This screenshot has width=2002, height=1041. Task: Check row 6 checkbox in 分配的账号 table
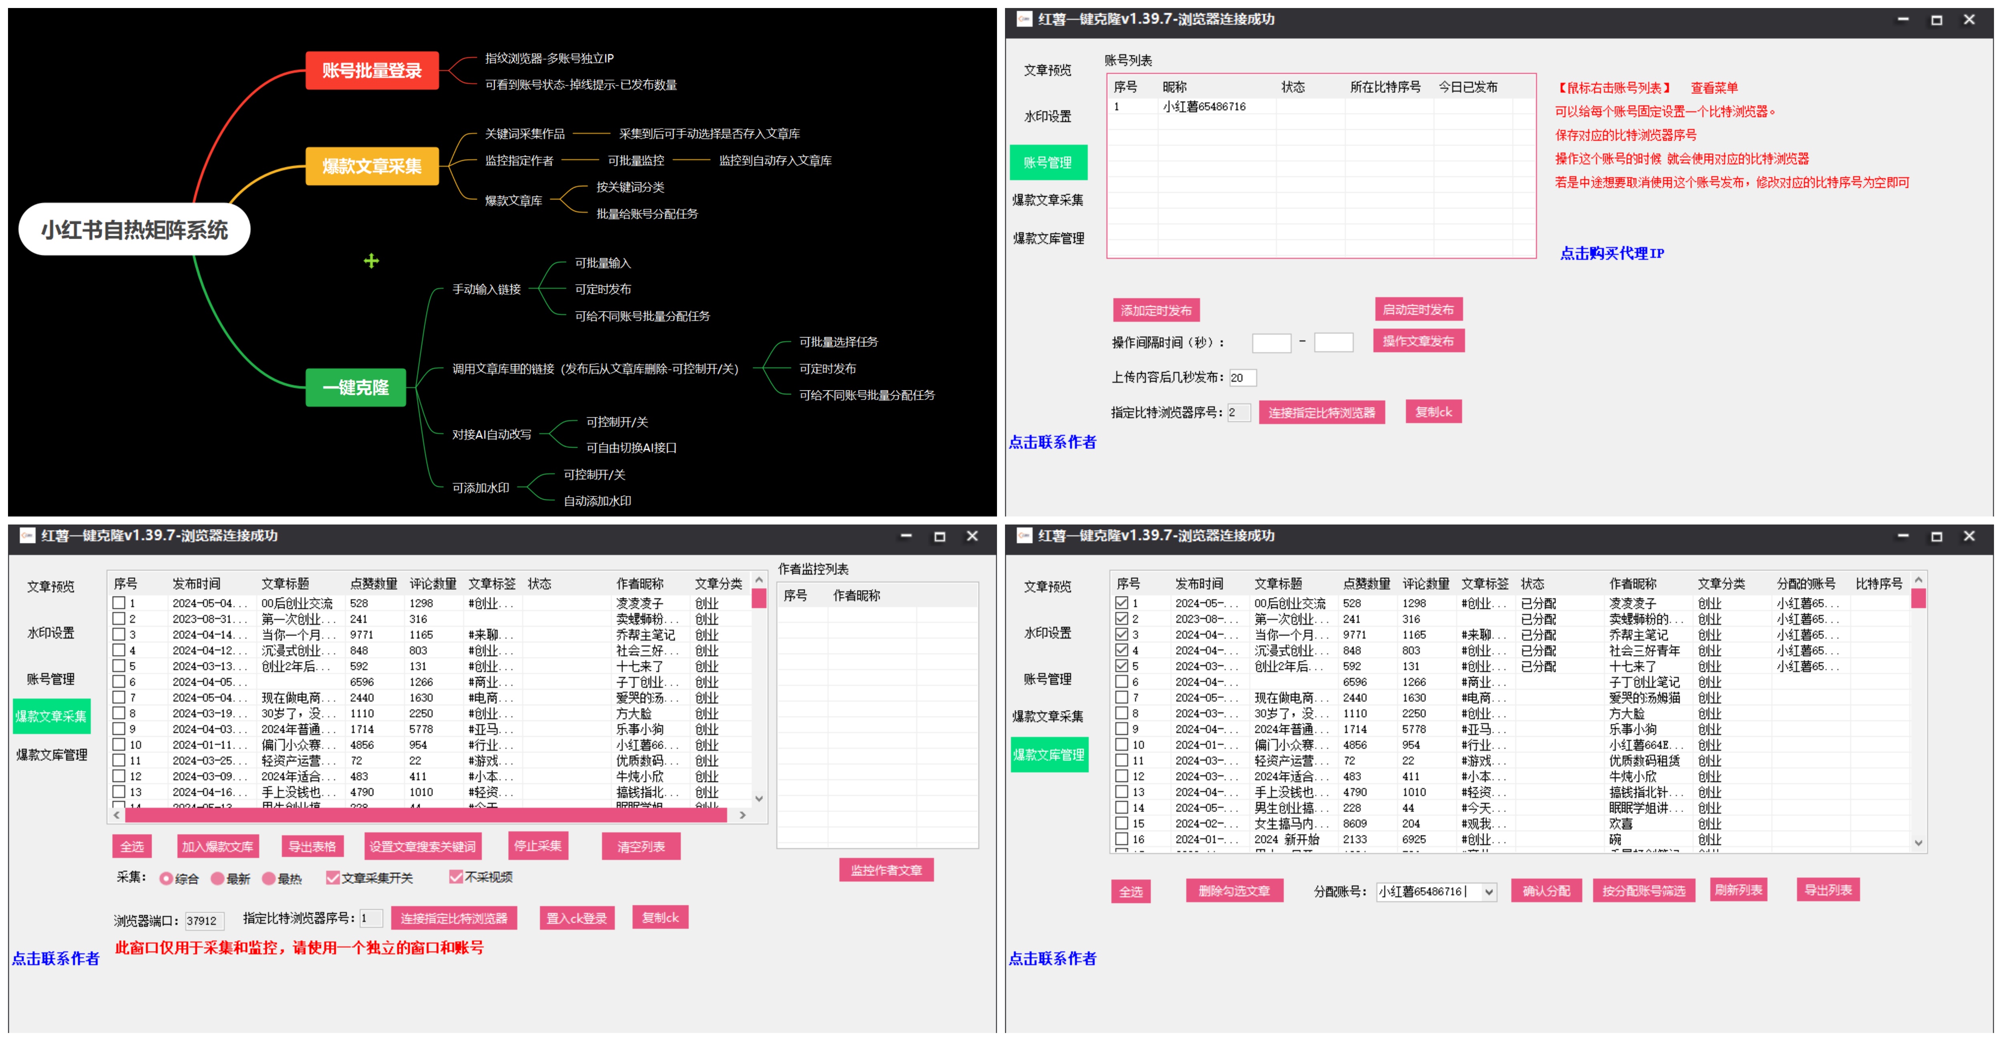[x=1122, y=681]
